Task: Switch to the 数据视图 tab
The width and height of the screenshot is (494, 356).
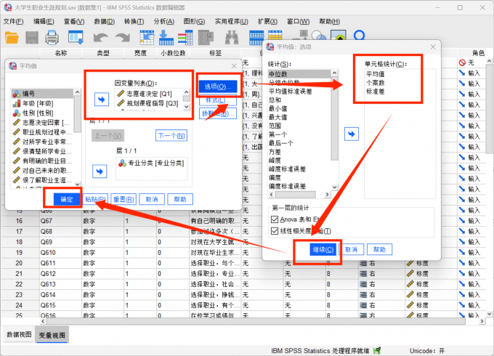Action: pyautogui.click(x=19, y=335)
